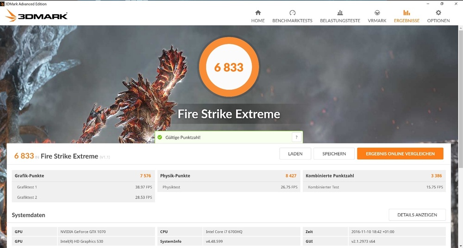Click the orange 6 833 score circle
This screenshot has width=463, height=248.
tap(229, 67)
